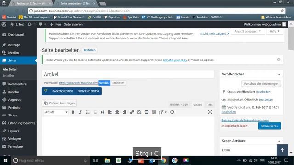Image resolution: width=294 pixels, height=165 pixels.
Task: Apply italic formatting in editor toolbar
Action: point(80,112)
